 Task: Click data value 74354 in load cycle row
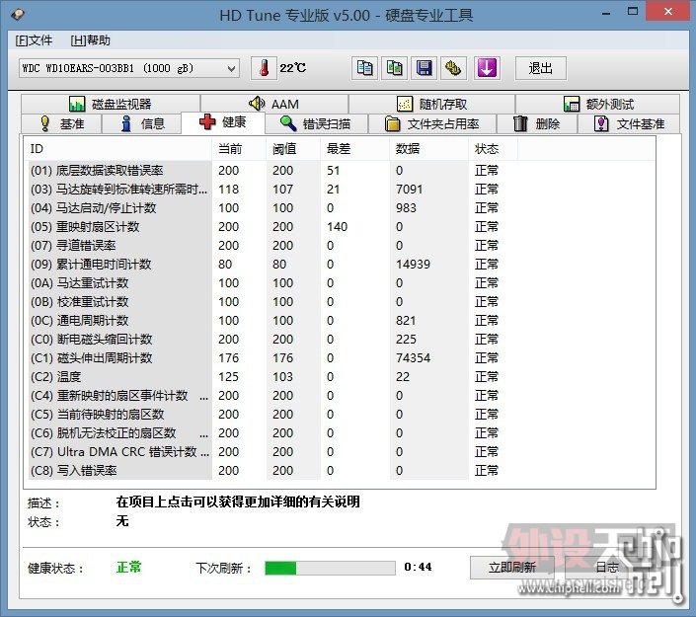click(413, 357)
